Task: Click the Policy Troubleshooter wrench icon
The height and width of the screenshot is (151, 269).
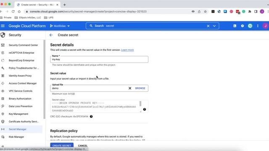Action: coord(3,68)
